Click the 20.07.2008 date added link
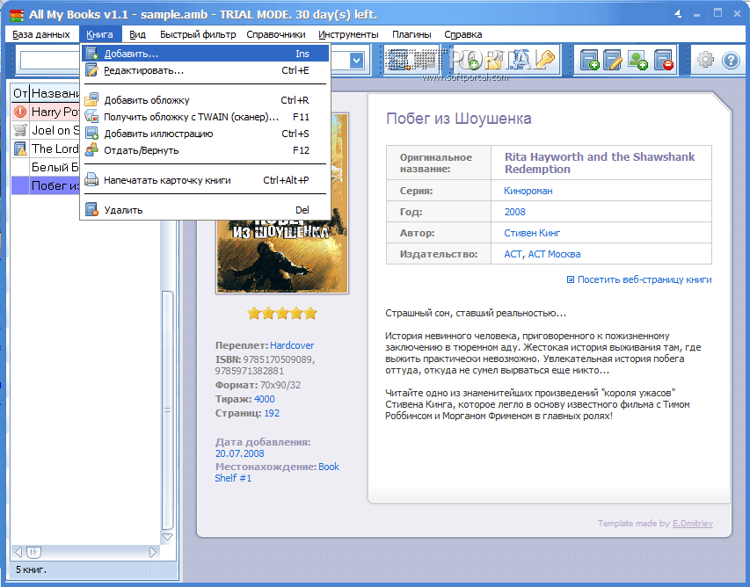The image size is (750, 587). click(240, 453)
